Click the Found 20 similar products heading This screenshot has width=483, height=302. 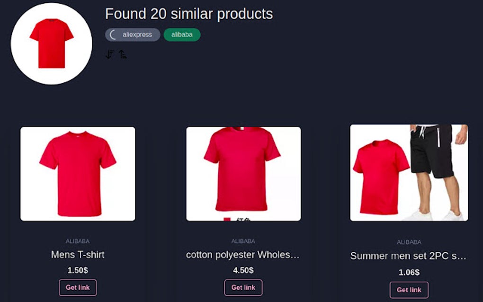(189, 14)
